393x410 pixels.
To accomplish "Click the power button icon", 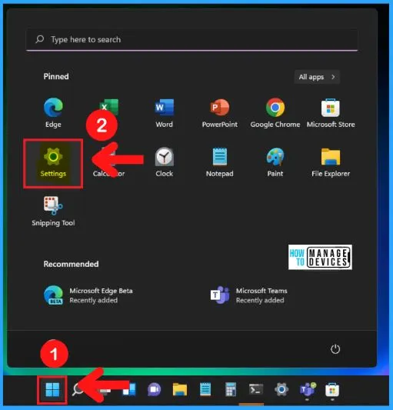I will [335, 349].
